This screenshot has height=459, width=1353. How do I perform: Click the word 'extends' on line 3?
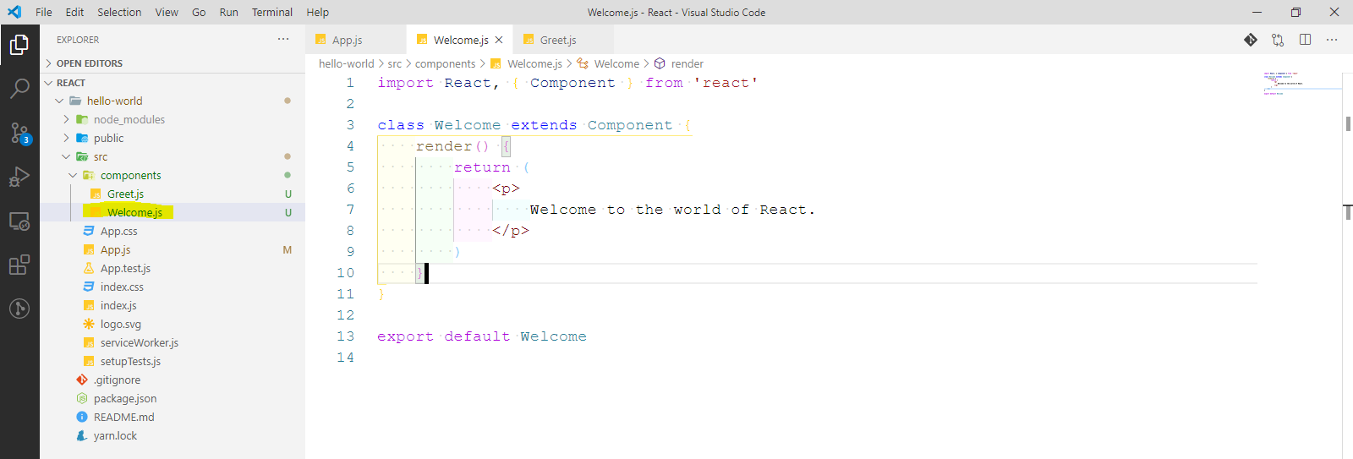pyautogui.click(x=544, y=125)
